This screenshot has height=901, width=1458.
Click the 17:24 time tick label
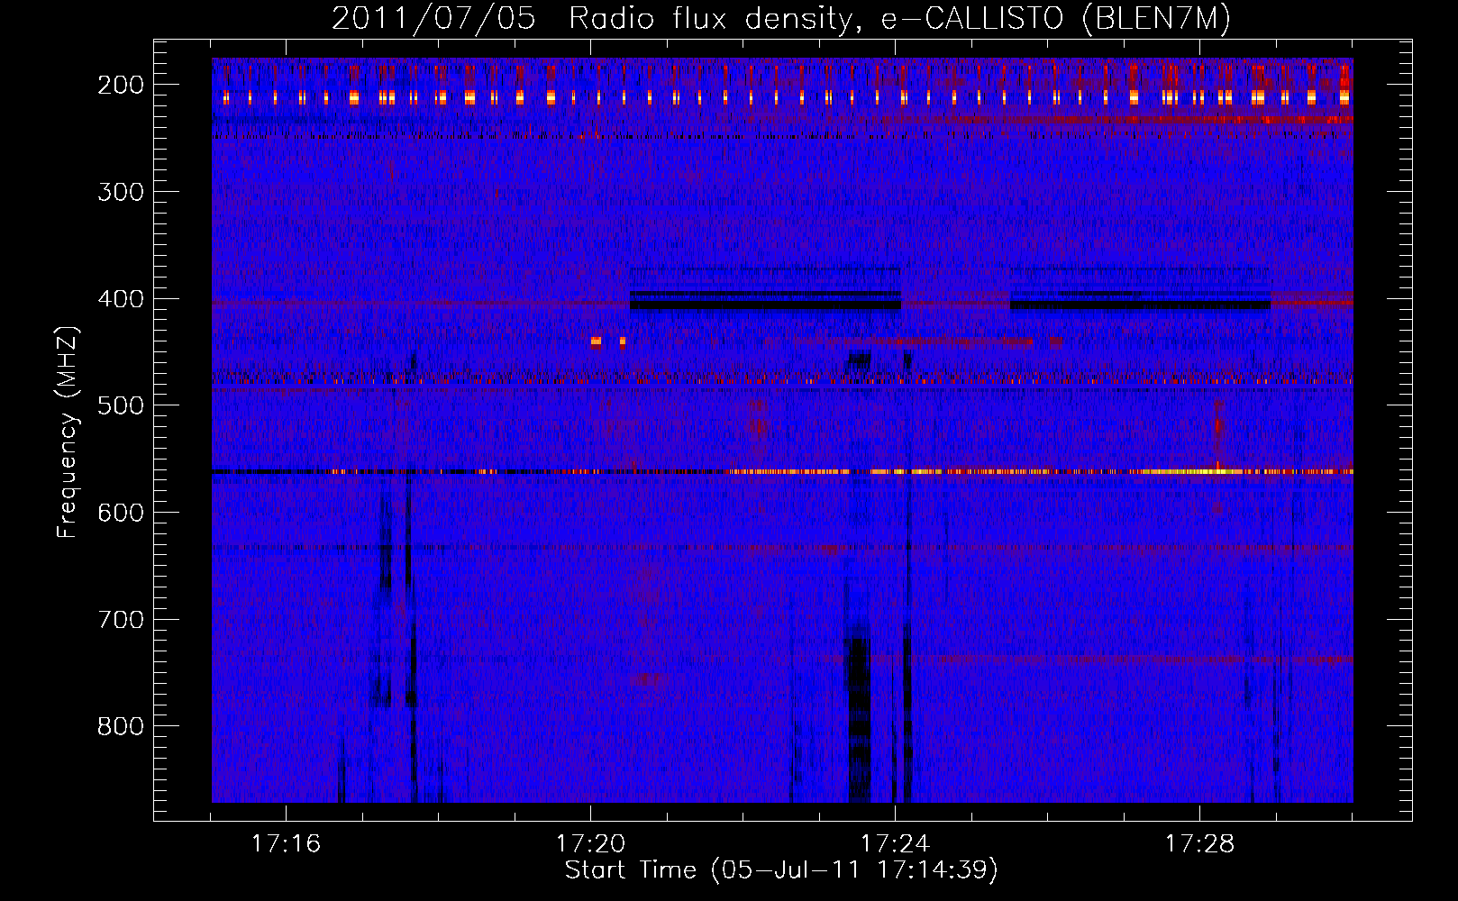point(895,844)
